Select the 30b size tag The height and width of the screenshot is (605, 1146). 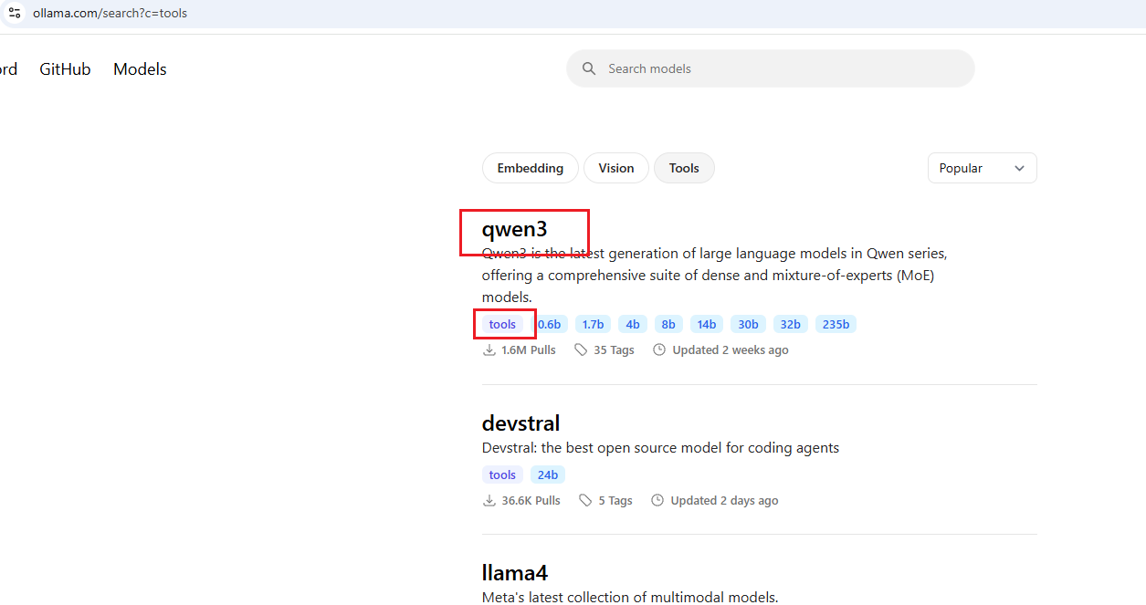click(x=748, y=324)
